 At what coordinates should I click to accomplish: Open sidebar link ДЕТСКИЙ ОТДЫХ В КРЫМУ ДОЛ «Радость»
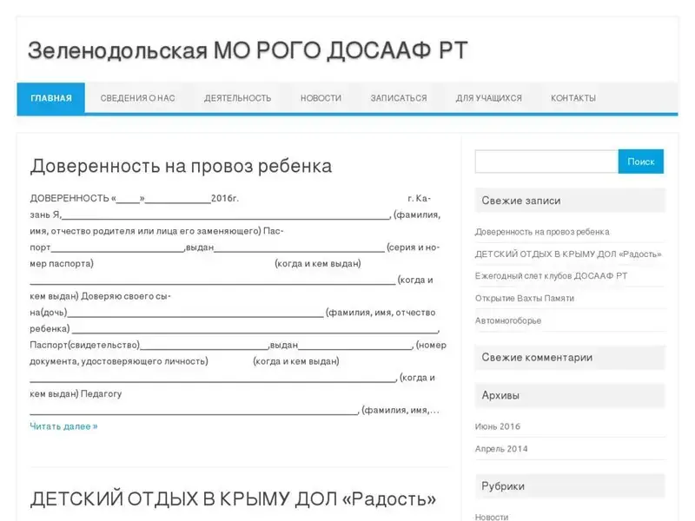click(567, 254)
